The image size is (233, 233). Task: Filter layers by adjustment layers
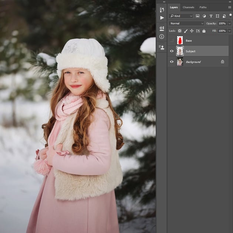click(204, 16)
